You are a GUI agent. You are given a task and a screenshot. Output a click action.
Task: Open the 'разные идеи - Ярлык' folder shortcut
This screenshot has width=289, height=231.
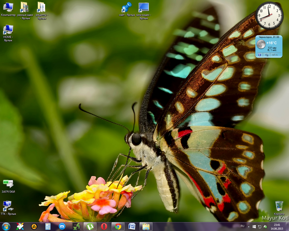[x=25, y=10]
